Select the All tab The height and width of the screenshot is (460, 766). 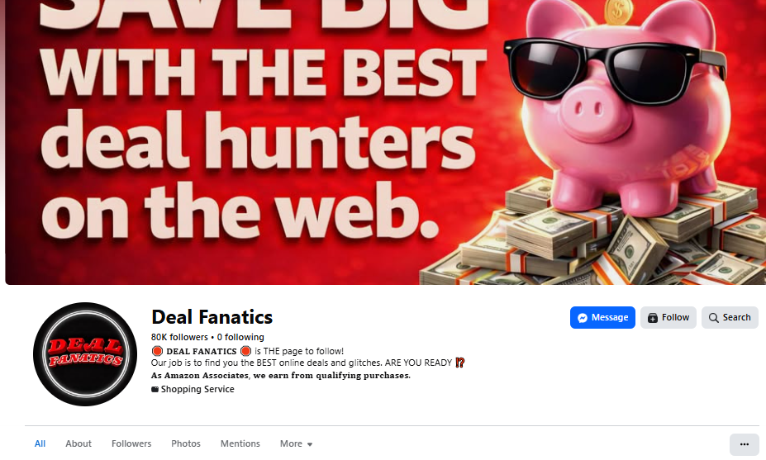pyautogui.click(x=40, y=443)
